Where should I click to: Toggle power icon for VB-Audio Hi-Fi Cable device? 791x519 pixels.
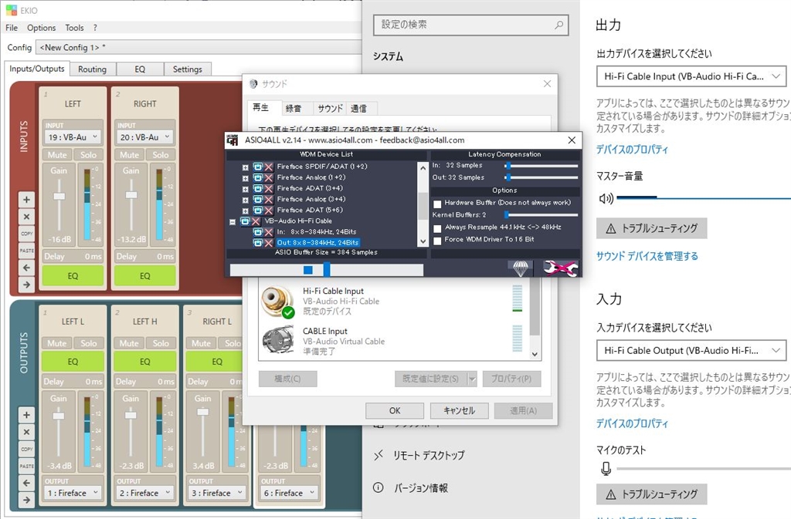(x=245, y=221)
